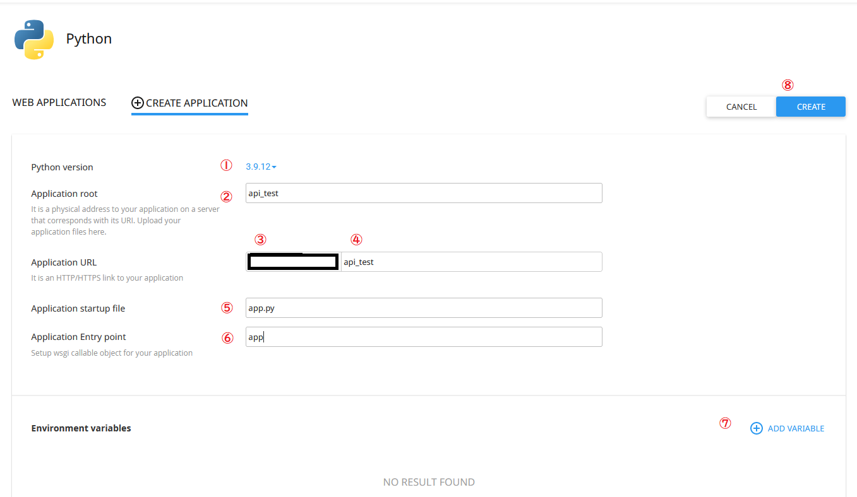The height and width of the screenshot is (497, 857).
Task: Click the red circled number 5 marker
Action: pyautogui.click(x=227, y=308)
